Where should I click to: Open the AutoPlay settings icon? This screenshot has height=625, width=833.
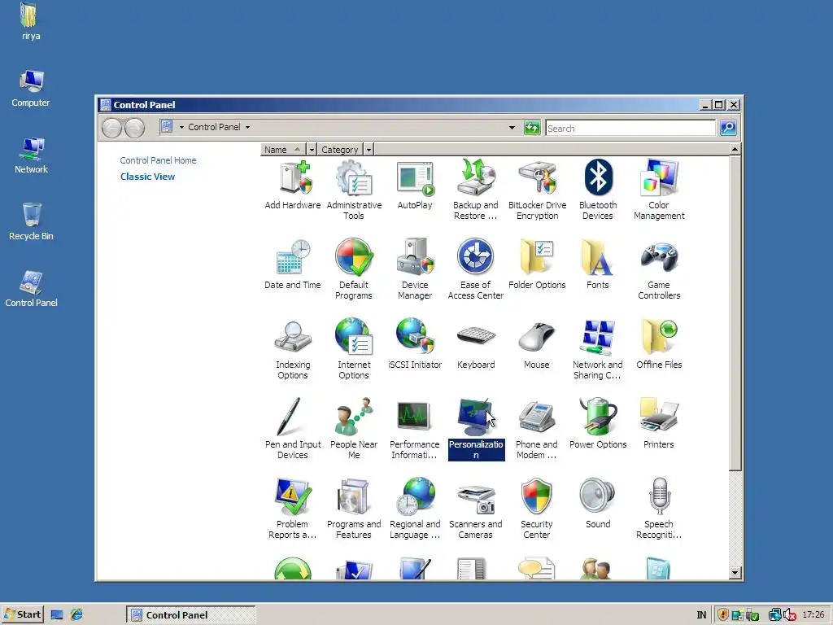point(415,186)
